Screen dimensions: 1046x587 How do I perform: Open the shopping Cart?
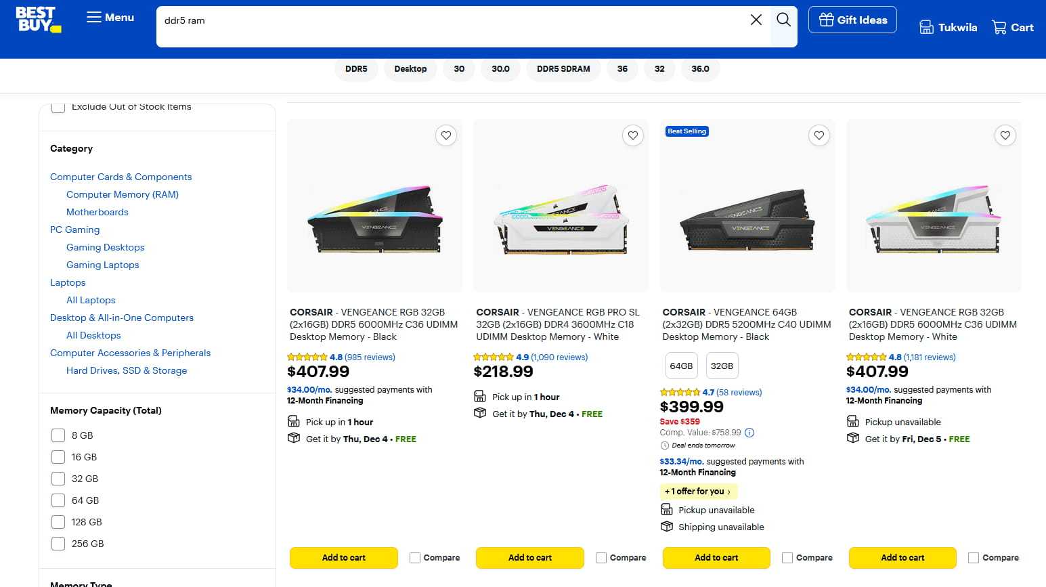pyautogui.click(x=1012, y=28)
